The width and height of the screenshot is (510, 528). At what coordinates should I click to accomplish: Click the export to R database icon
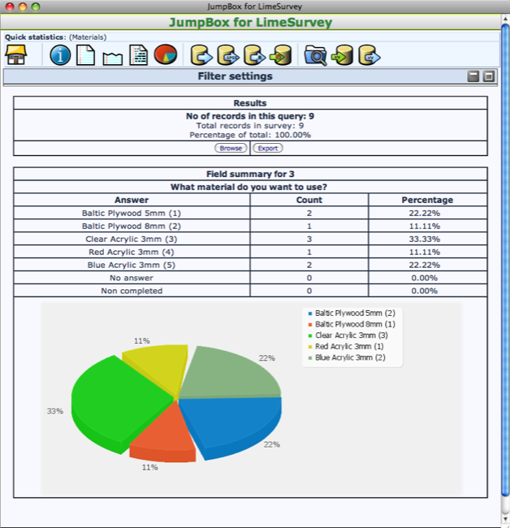(x=255, y=55)
